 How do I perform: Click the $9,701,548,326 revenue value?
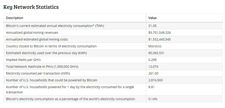159,33
